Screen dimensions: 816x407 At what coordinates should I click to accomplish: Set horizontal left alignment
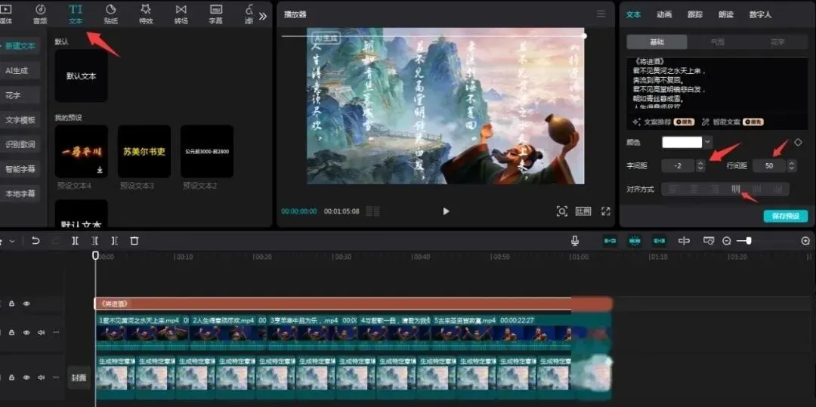(673, 190)
